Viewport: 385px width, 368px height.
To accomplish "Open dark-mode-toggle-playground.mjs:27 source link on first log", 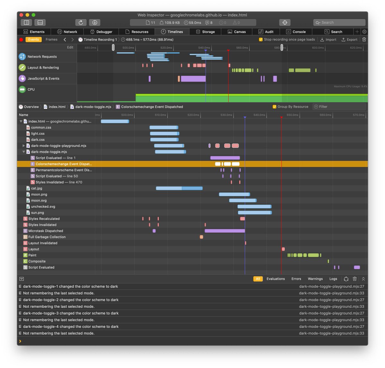I will [331, 287].
